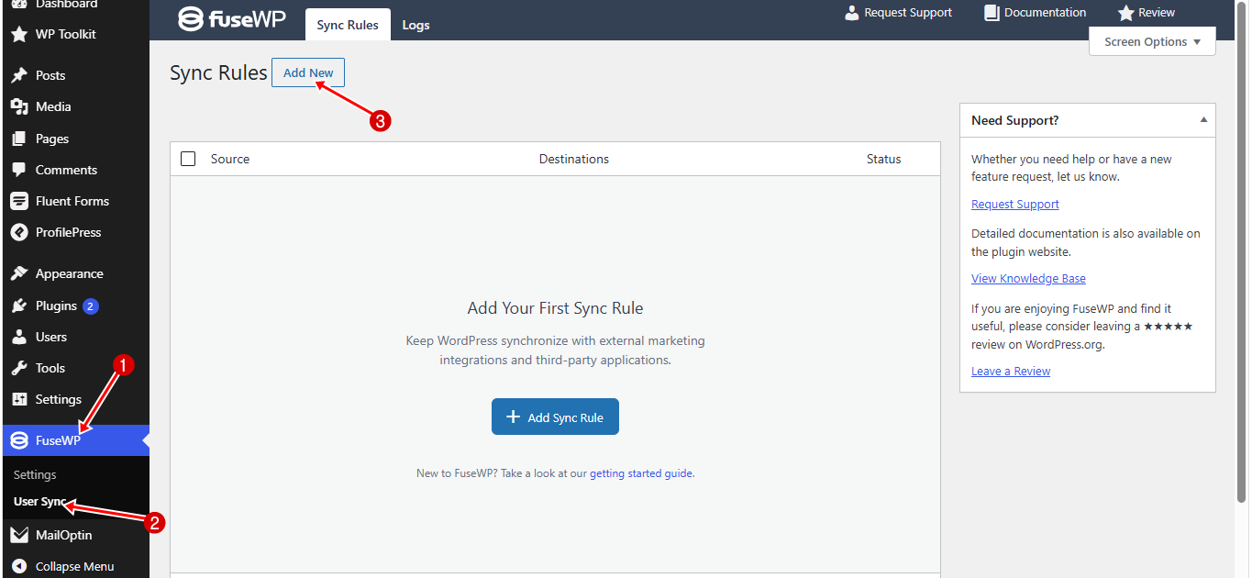Switch to the Logs tab
This screenshot has height=578, width=1252.
[415, 25]
